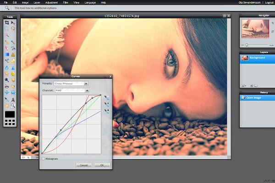
Task: Select the Move tool
Action: (x=13, y=22)
